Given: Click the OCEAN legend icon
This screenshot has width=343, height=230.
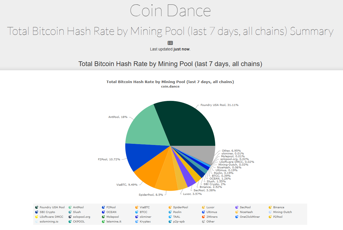Looking at the screenshot, I should tap(103, 212).
